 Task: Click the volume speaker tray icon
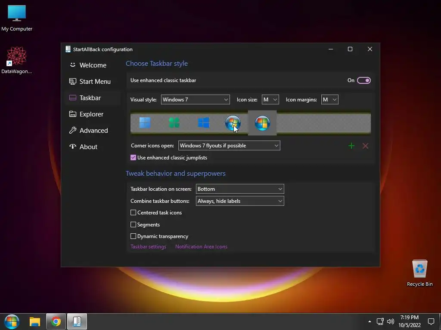click(x=391, y=321)
